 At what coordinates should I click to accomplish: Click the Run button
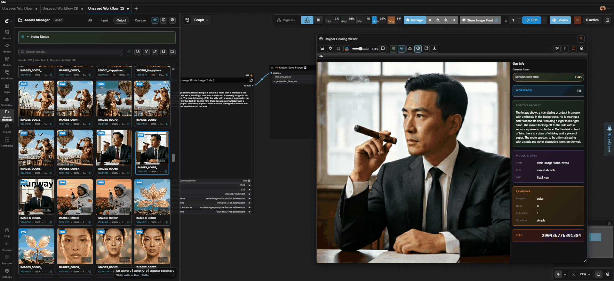point(531,20)
